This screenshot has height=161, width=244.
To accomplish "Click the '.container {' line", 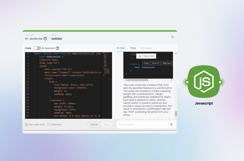I will [x=57, y=100].
